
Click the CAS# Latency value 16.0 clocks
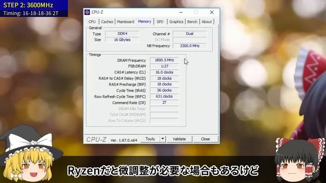click(164, 72)
